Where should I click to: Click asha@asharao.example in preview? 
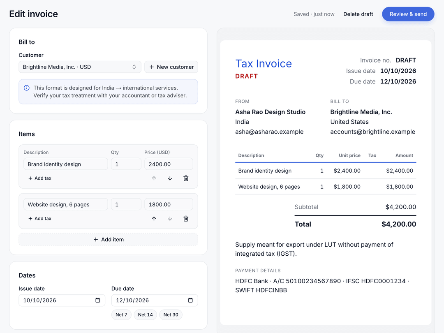(269, 132)
